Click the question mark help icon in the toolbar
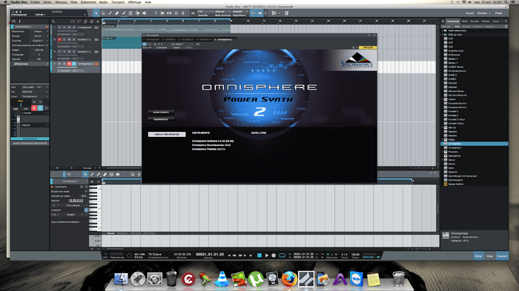 pos(155,13)
